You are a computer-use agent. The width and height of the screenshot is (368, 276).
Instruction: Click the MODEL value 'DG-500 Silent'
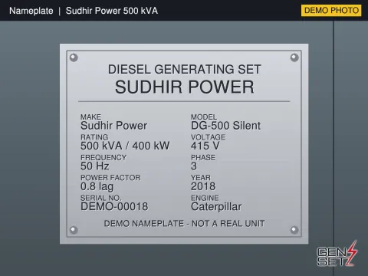tap(225, 126)
